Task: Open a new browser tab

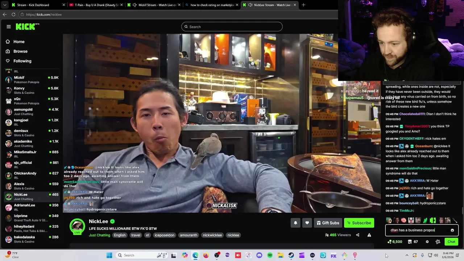Action: click(303, 5)
